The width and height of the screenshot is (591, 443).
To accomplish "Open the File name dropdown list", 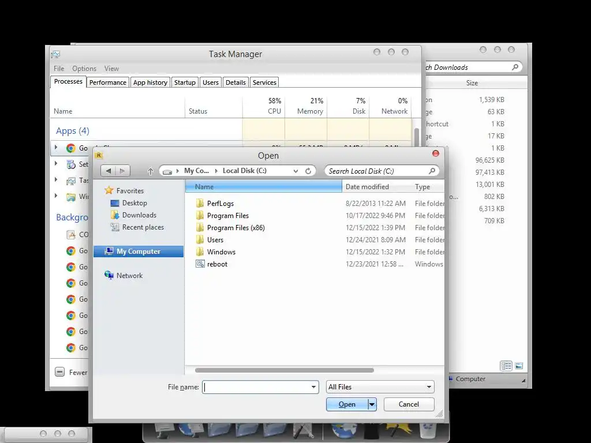I will point(313,387).
